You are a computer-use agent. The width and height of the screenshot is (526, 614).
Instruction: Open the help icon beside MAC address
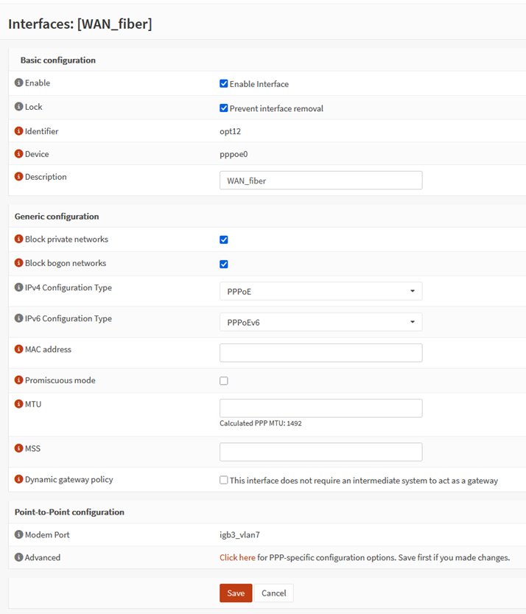point(19,349)
